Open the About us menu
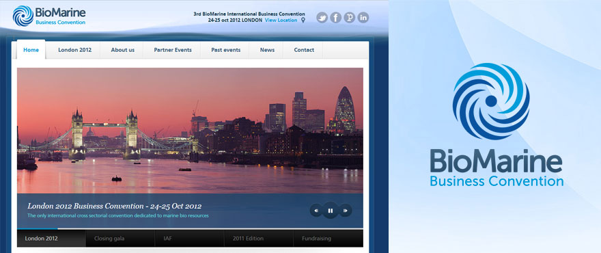601x253 pixels. (x=123, y=50)
